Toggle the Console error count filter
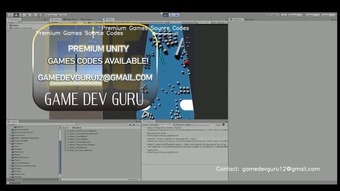The height and width of the screenshot is (191, 340). coord(224,125)
